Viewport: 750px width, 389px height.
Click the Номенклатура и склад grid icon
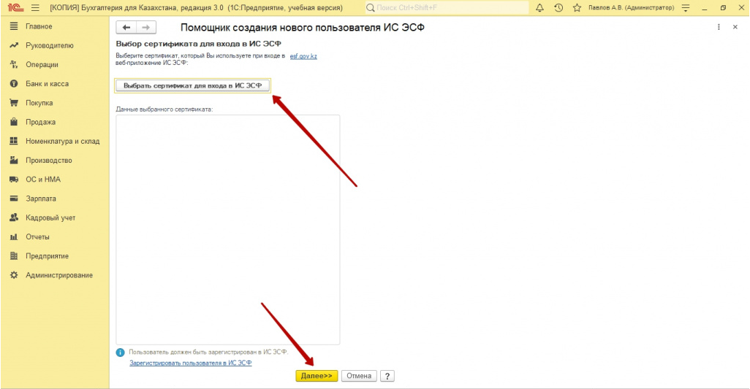[x=14, y=141]
